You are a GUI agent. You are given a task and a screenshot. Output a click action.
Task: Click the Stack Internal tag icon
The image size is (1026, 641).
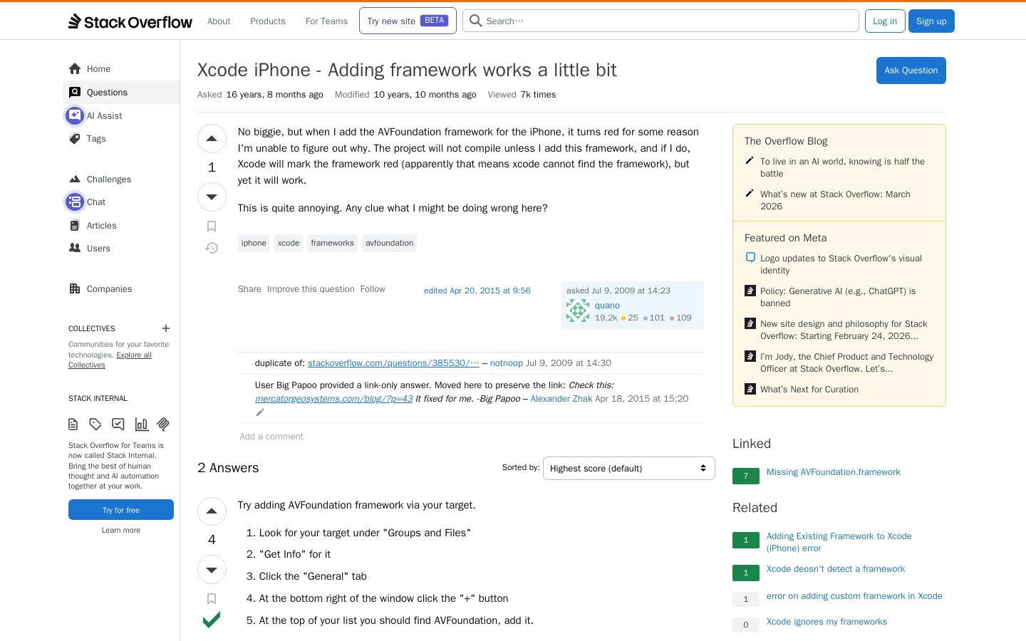95,424
